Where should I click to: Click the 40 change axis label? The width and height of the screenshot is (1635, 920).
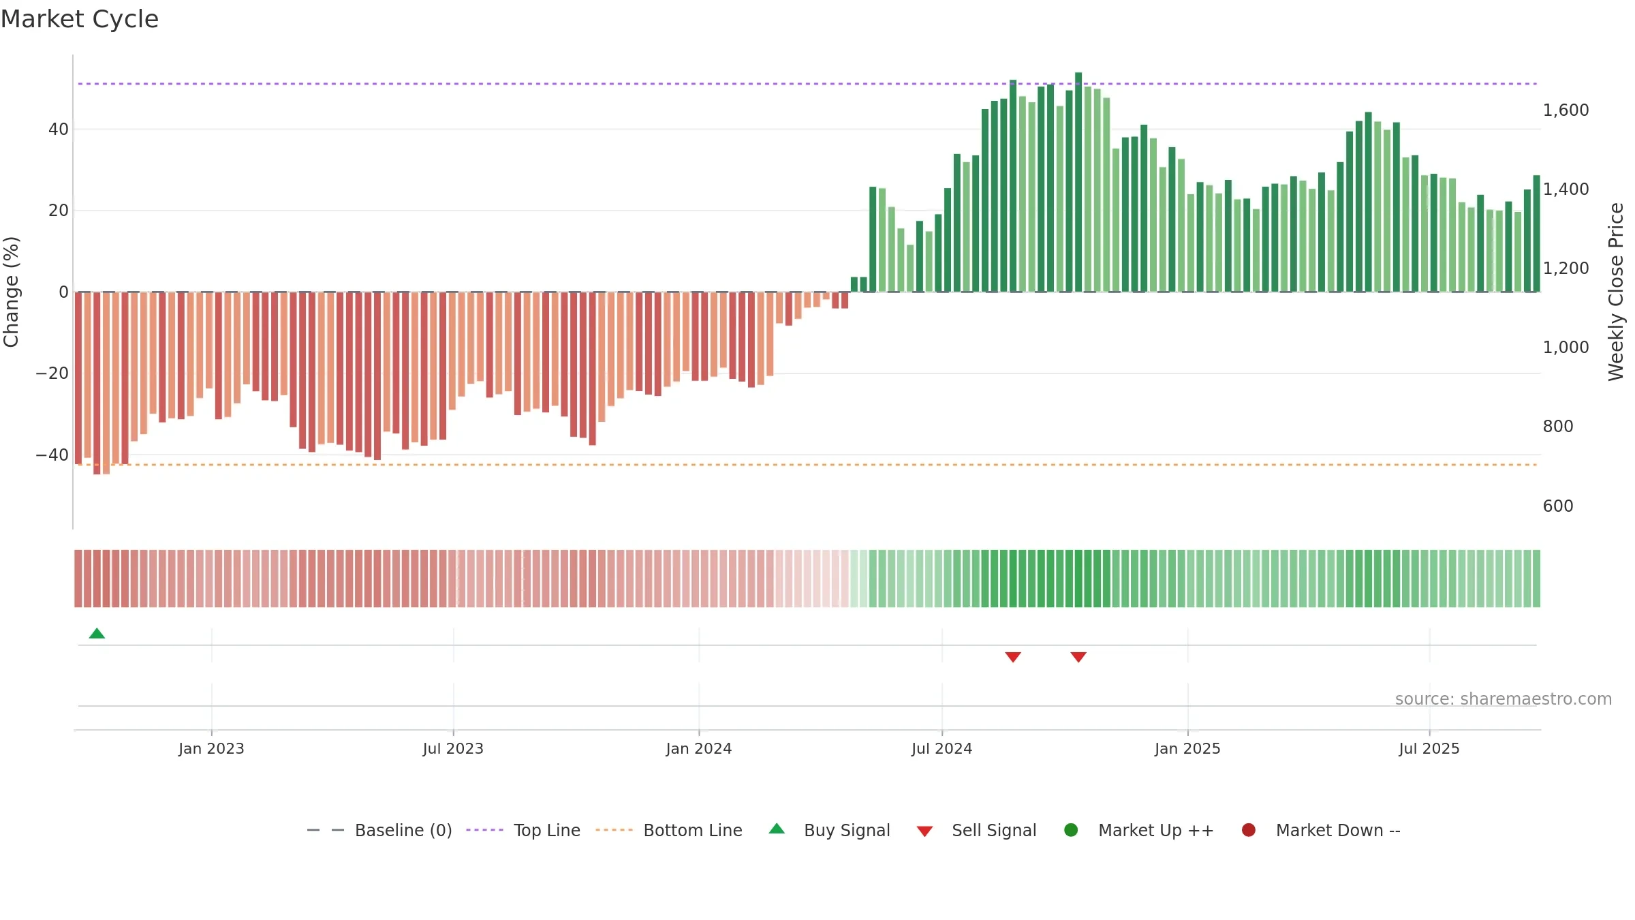click(x=59, y=129)
